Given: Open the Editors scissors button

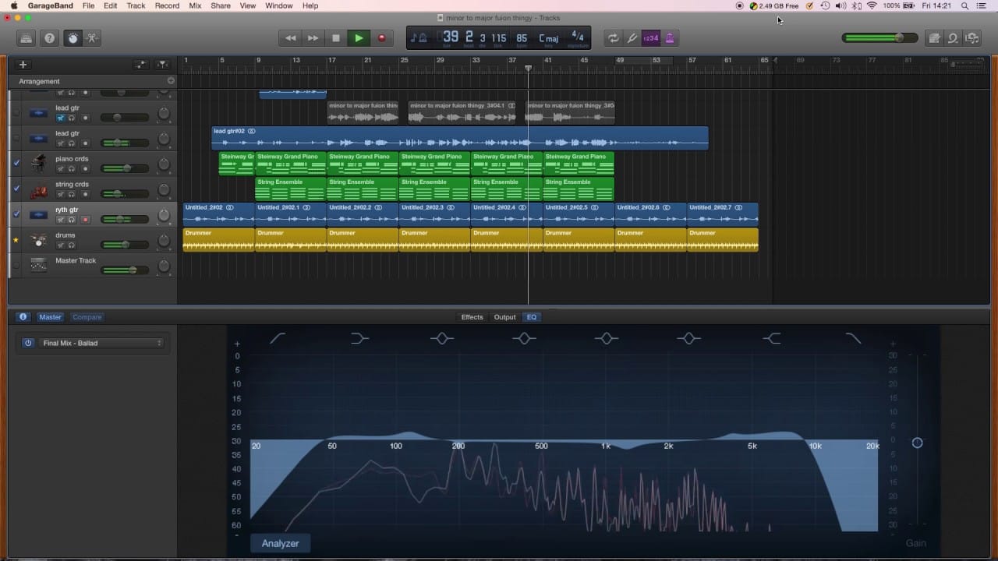Looking at the screenshot, I should tap(92, 38).
